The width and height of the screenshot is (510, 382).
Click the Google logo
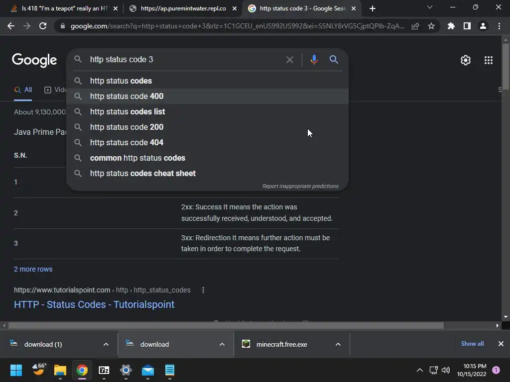[x=34, y=60]
